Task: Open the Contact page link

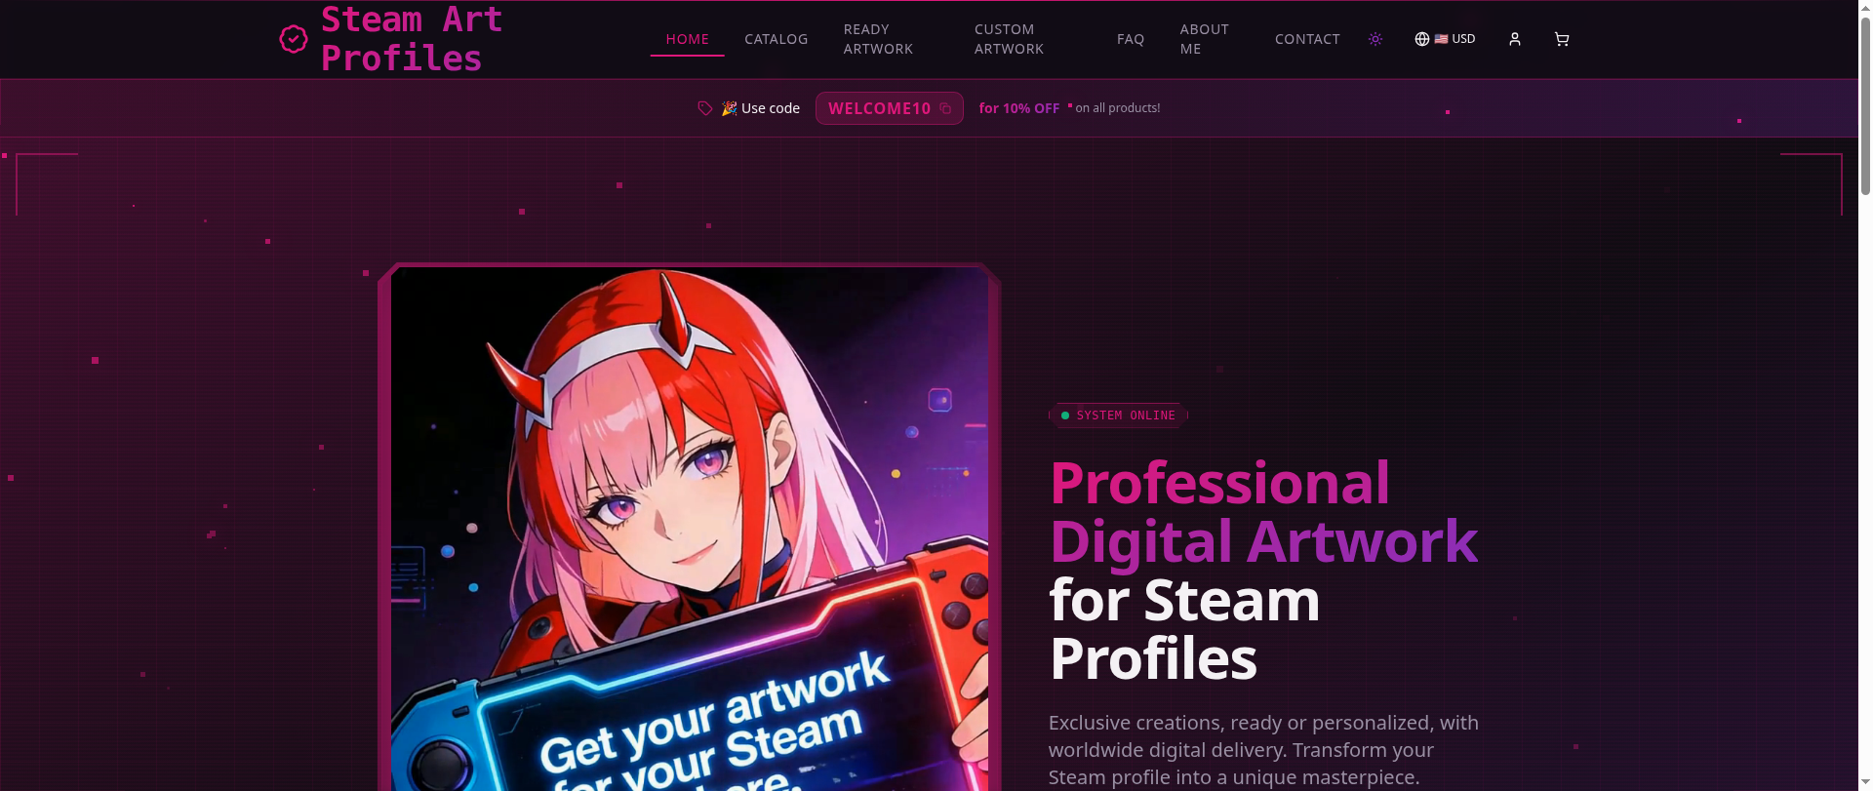Action: click(x=1307, y=39)
